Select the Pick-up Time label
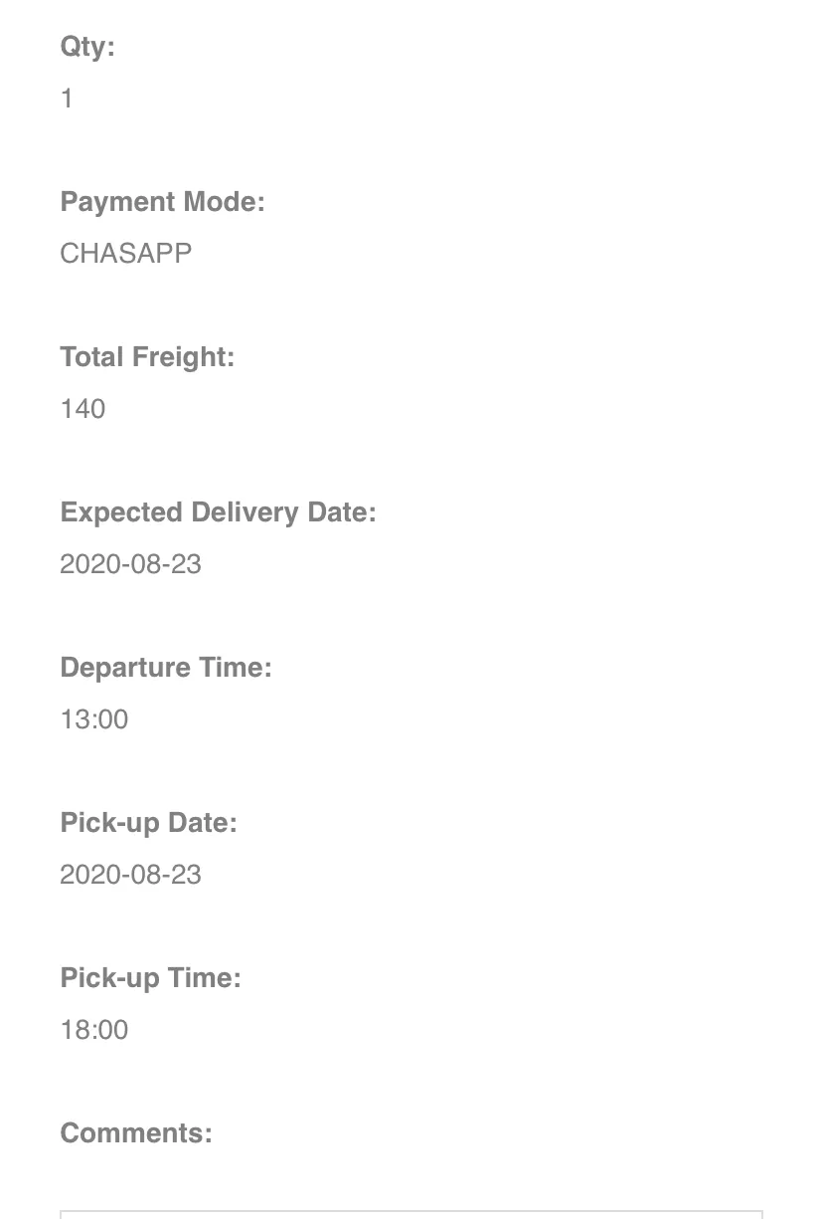 pyautogui.click(x=150, y=978)
